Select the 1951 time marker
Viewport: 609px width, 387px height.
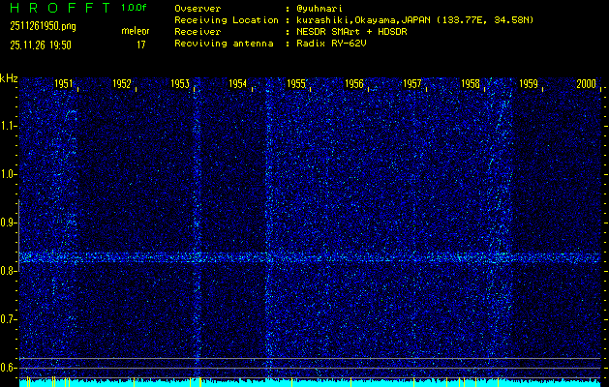click(63, 84)
